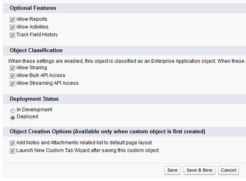Uncheck the Allow Bulk API Access checkbox
246x181 pixels.
(x=12, y=76)
